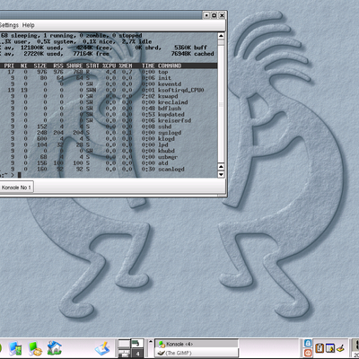Screen dimensions: 359x359
Task: Click the %CPU column header
Action: [109, 66]
